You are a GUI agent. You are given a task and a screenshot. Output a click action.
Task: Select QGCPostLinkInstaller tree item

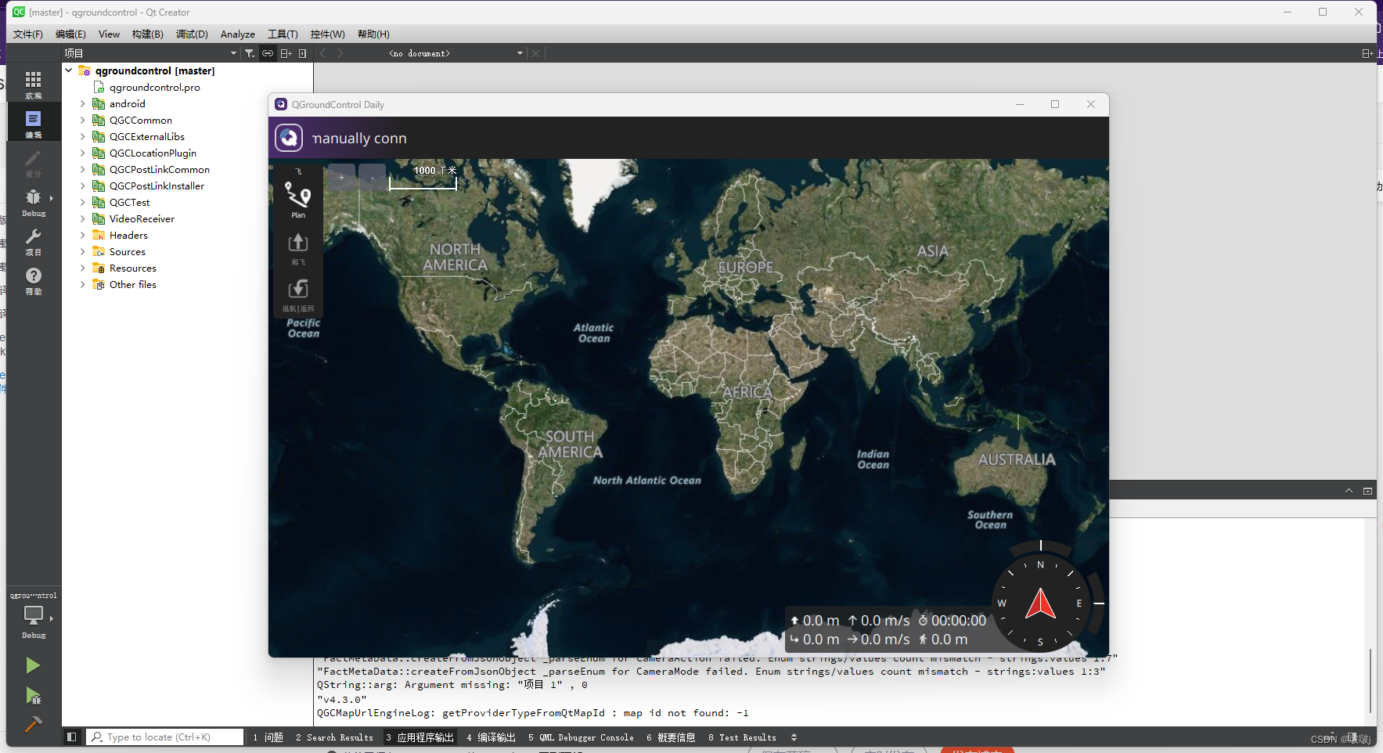click(157, 186)
